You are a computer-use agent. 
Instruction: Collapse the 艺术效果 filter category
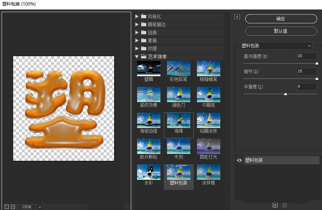point(137,56)
